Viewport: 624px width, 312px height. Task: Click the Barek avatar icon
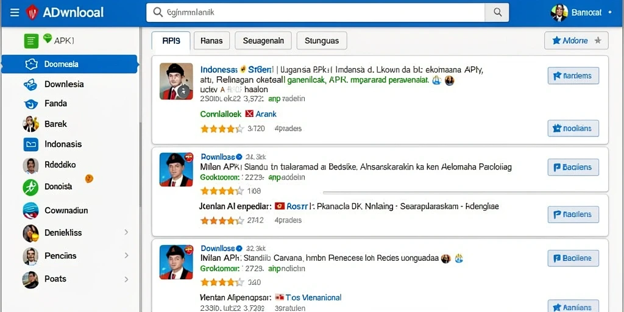30,124
